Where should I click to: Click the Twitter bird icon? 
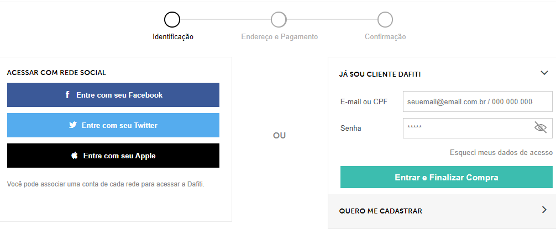(73, 125)
